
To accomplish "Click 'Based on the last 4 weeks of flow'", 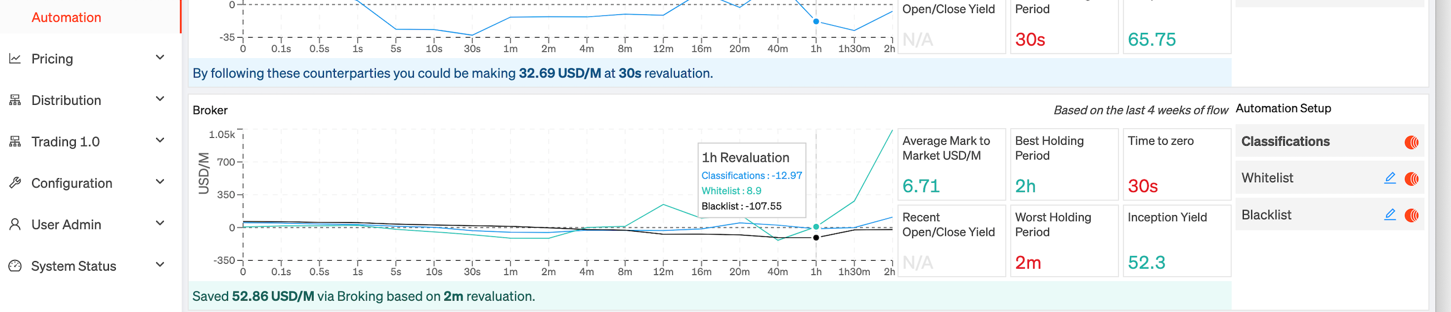I will [x=1141, y=110].
